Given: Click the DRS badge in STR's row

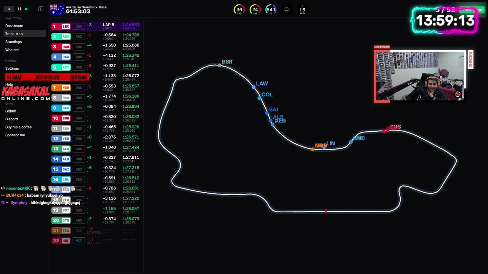Looking at the screenshot, I should (79, 220).
